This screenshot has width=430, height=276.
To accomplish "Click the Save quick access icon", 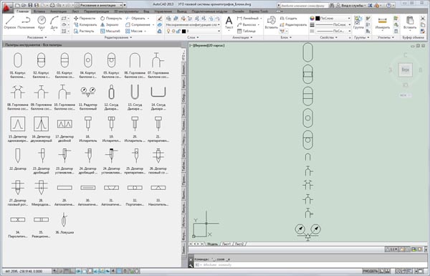I will pyautogui.click(x=30, y=5).
